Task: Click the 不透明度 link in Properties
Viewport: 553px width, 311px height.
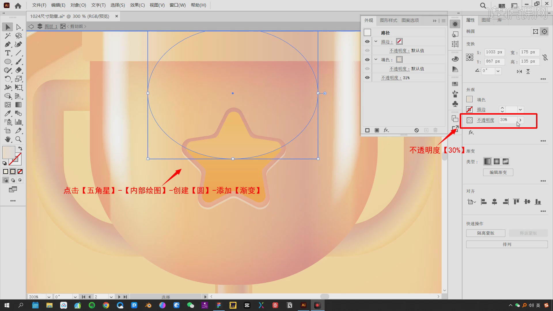Action: coord(485,120)
